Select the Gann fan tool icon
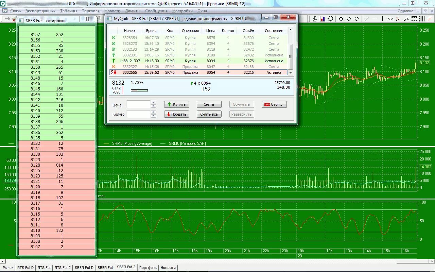The height and width of the screenshot is (272, 435). pyautogui.click(x=398, y=19)
